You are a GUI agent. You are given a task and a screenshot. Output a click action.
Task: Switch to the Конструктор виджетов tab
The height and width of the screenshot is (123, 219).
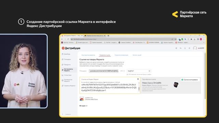(88, 55)
